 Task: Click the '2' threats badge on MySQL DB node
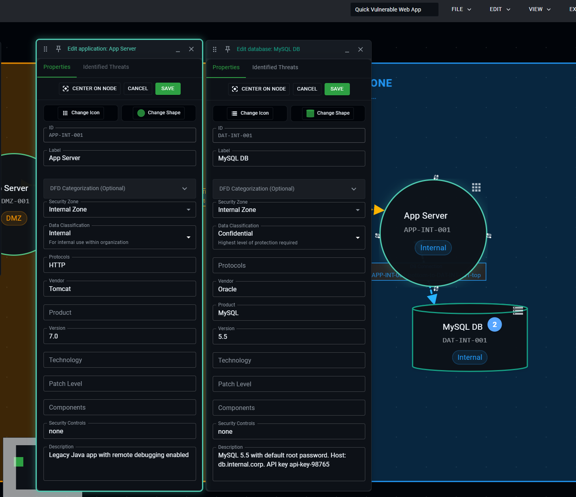pyautogui.click(x=495, y=324)
